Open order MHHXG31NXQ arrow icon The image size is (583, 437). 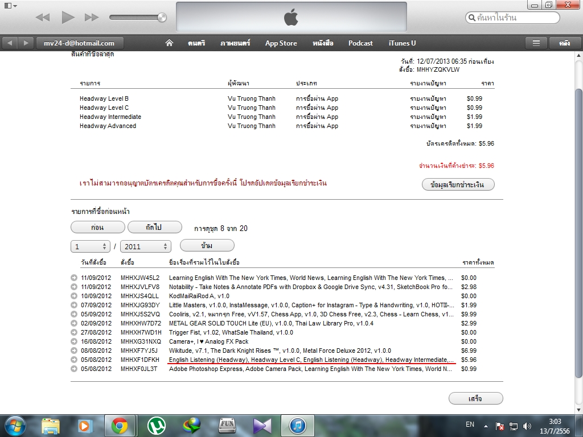[74, 341]
